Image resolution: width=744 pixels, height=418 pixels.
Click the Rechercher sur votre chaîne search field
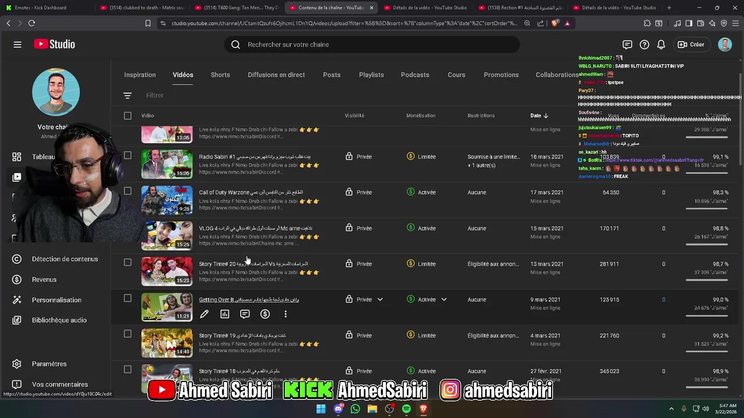pos(372,45)
